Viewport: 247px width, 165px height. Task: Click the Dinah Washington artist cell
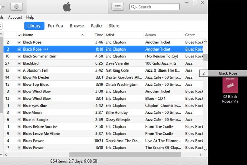(x=121, y=84)
